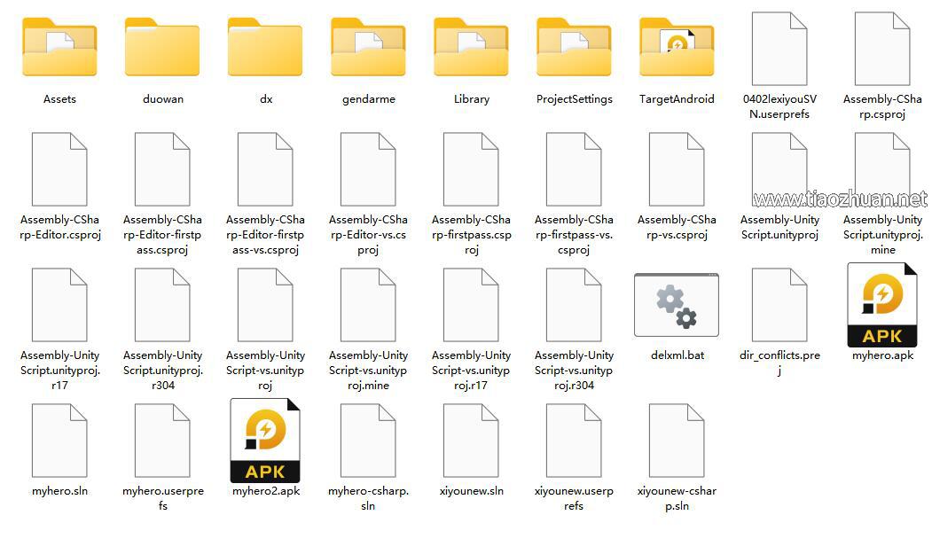Click the xiyounew.userprefs file icon
Image resolution: width=932 pixels, height=554 pixels.
(x=574, y=441)
